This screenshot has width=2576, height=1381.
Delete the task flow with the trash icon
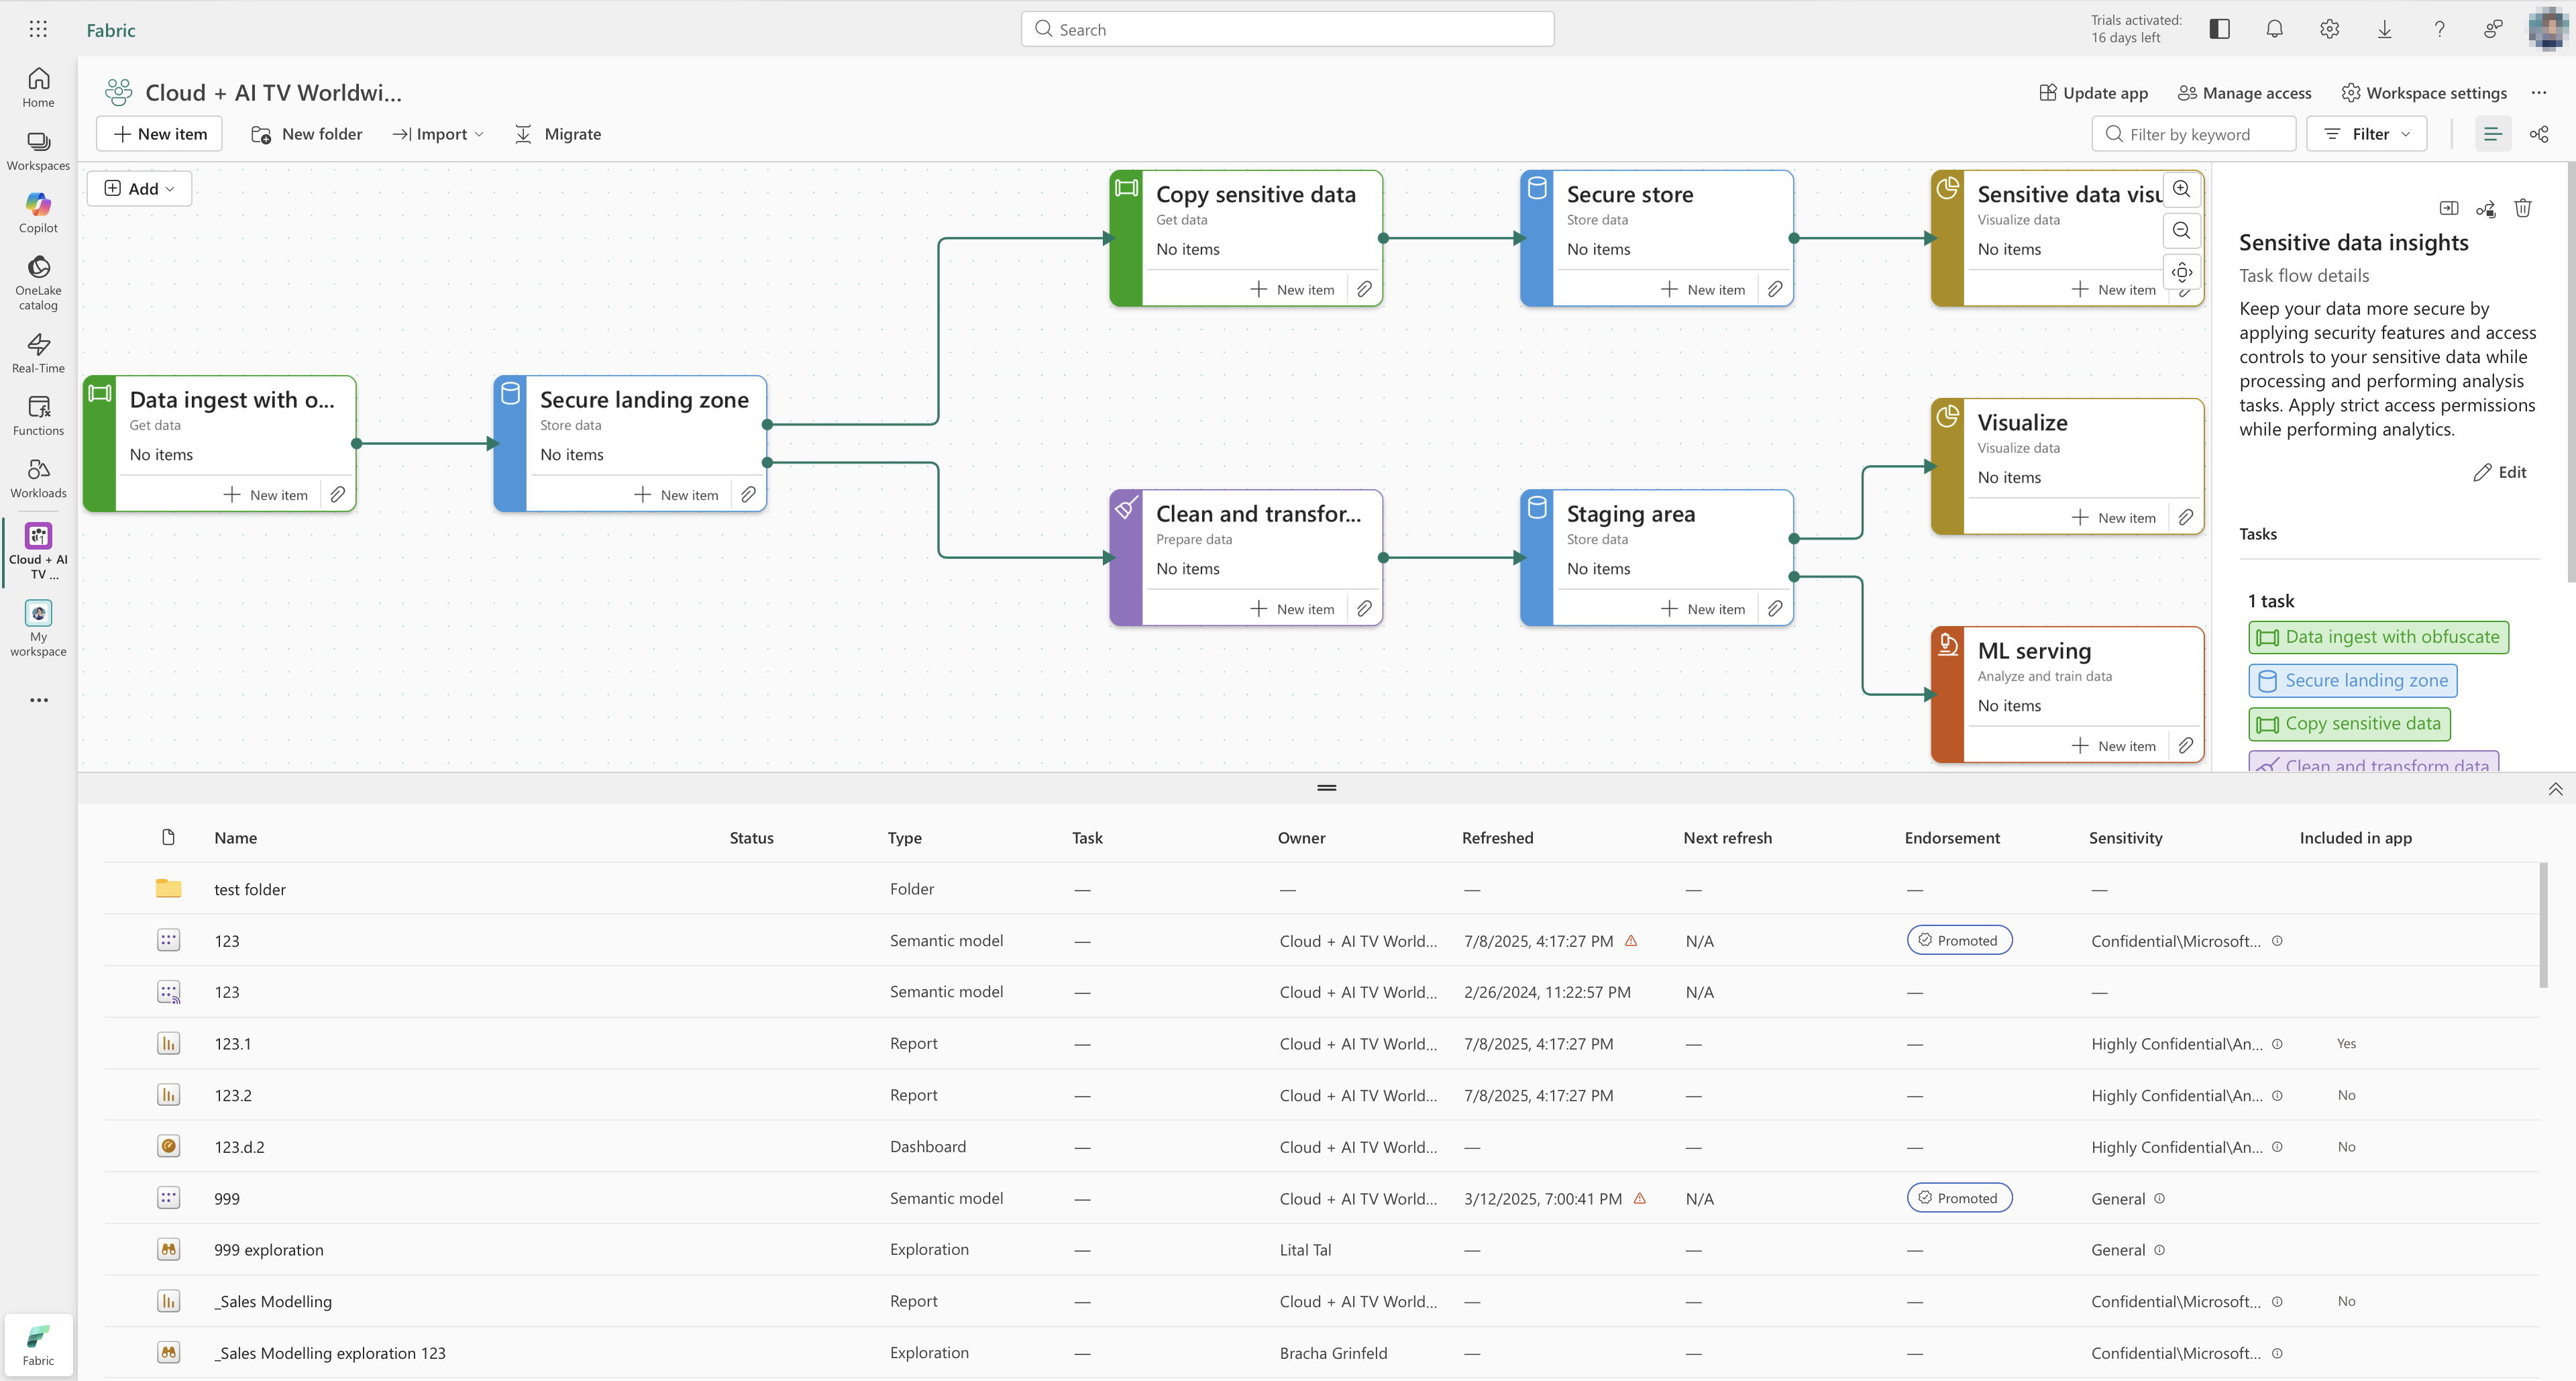(2523, 208)
